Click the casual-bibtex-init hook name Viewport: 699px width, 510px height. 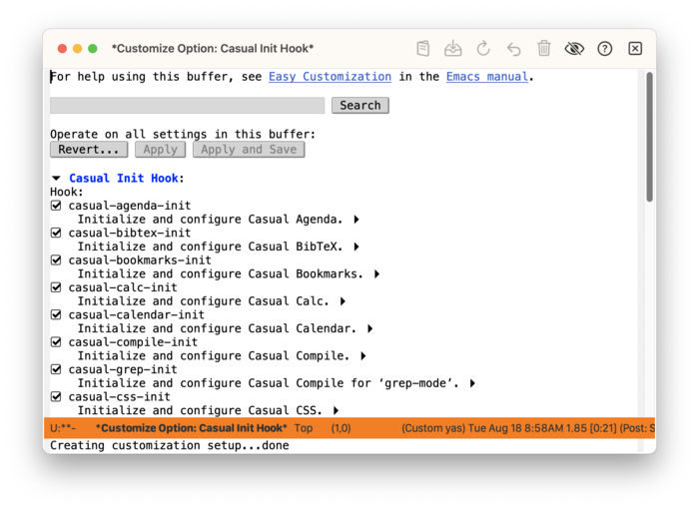pos(130,233)
